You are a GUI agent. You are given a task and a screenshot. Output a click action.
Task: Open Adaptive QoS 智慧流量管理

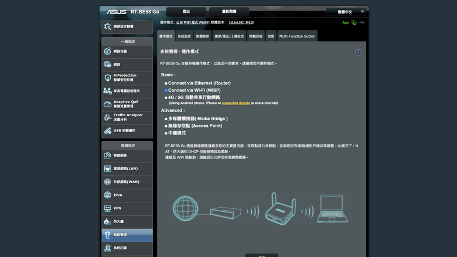click(x=127, y=104)
